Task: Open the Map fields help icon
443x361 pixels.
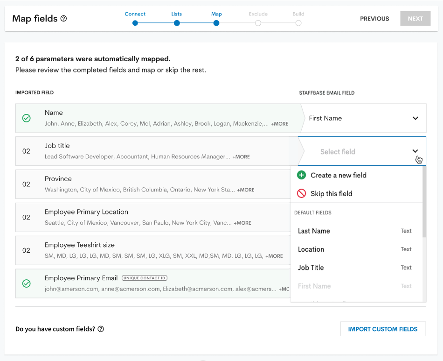Action: coord(64,18)
